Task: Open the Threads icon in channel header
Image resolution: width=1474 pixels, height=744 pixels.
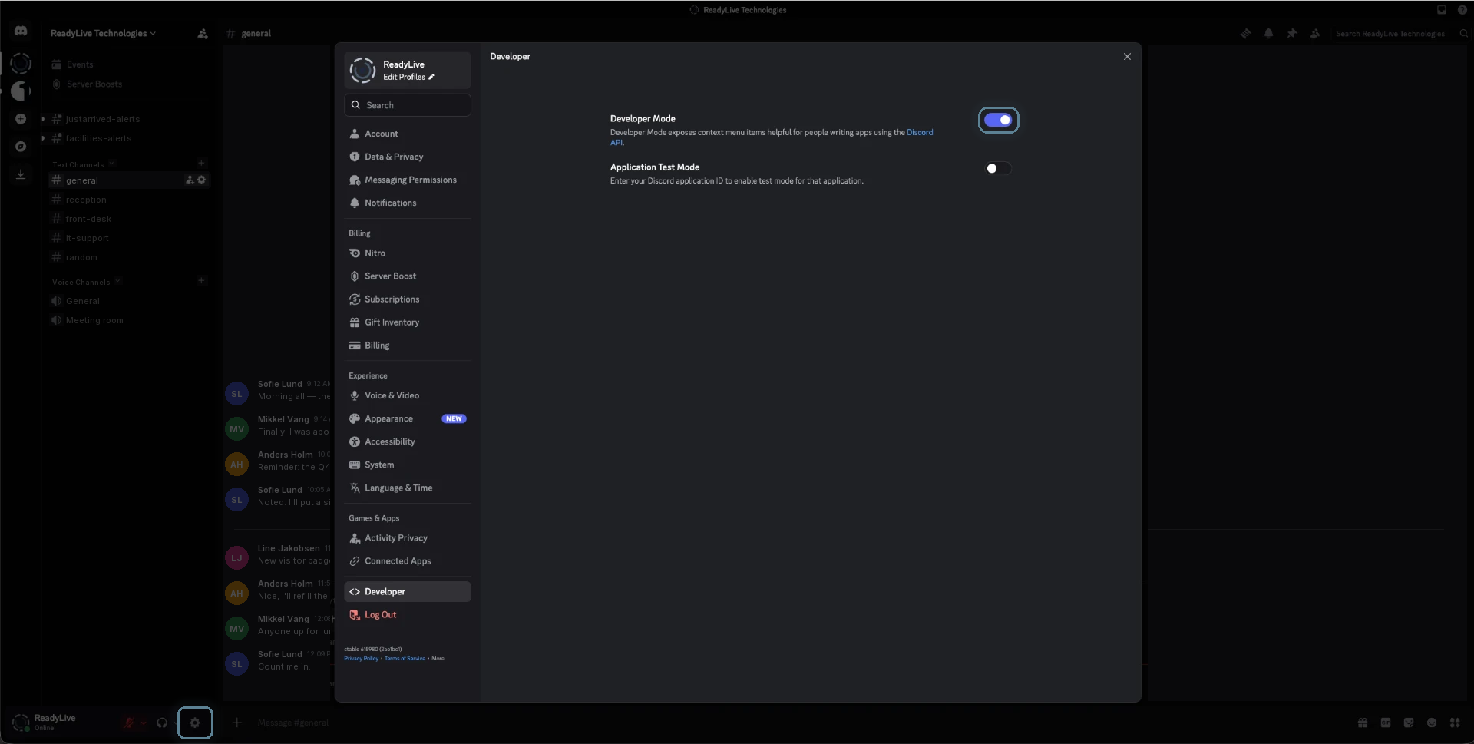Action: point(1245,33)
